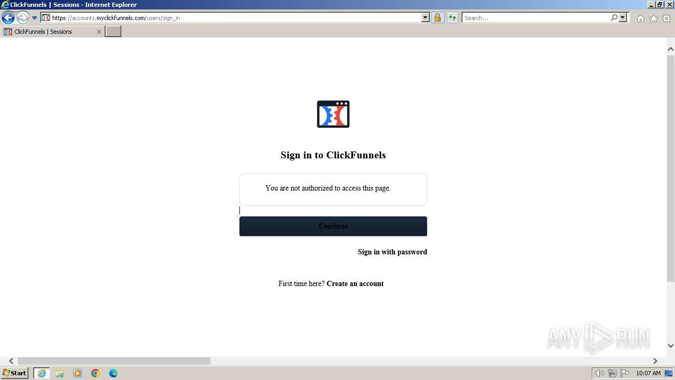Click the vertical scrollbar down arrow
This screenshot has height=380, width=675.
pyautogui.click(x=671, y=346)
